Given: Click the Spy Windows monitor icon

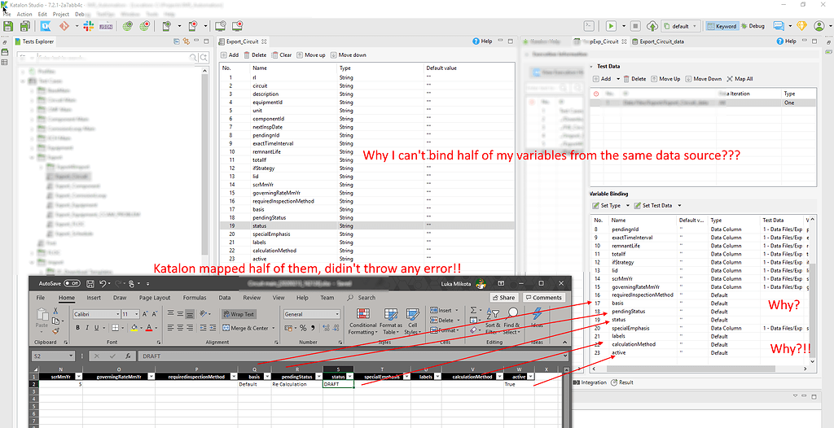Looking at the screenshot, I should click(x=220, y=26).
